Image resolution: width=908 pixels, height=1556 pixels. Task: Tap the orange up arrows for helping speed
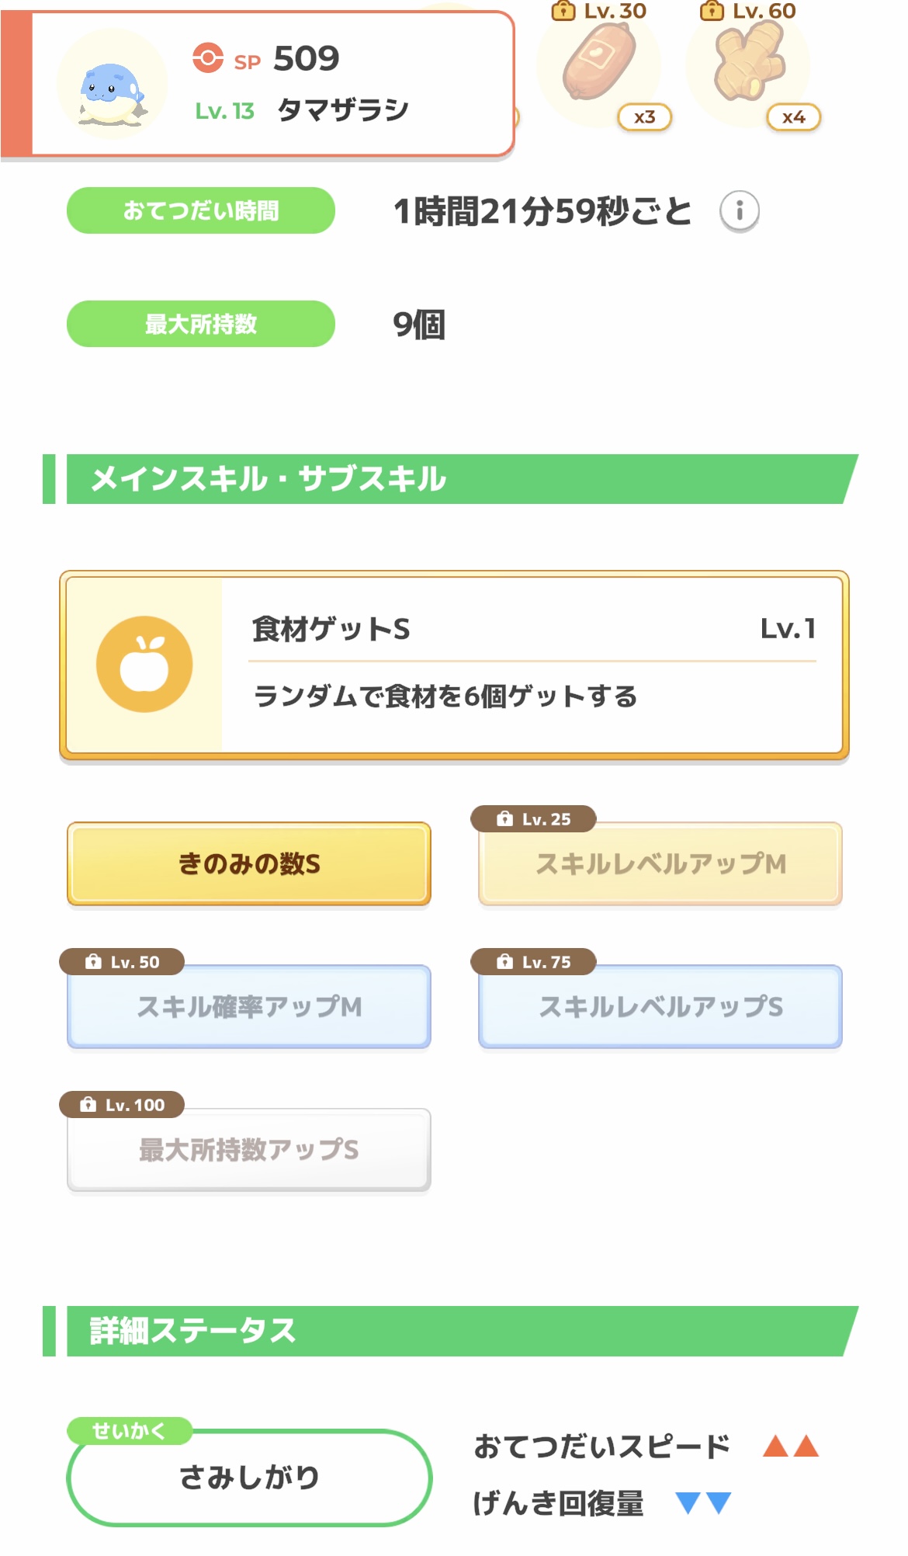tap(790, 1446)
